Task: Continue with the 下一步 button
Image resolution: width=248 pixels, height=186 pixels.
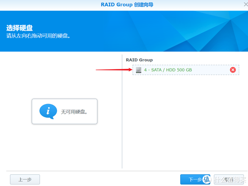Action: coord(195,179)
